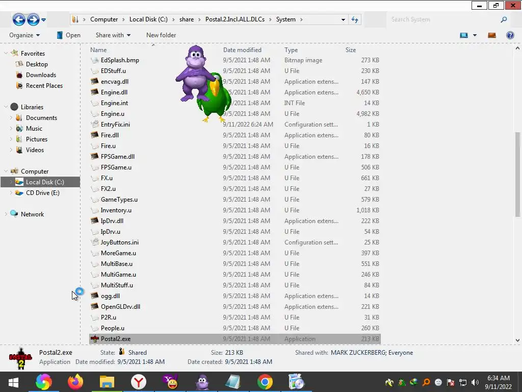Open recent locations dropdown beside Forward arrow
The image size is (522, 392).
tap(44, 20)
